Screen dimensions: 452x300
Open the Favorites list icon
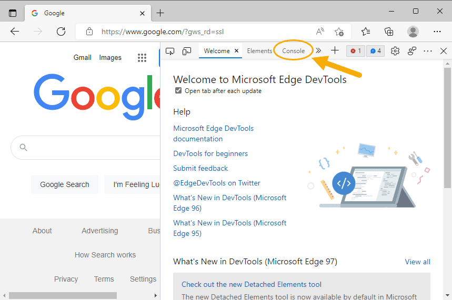click(x=366, y=32)
